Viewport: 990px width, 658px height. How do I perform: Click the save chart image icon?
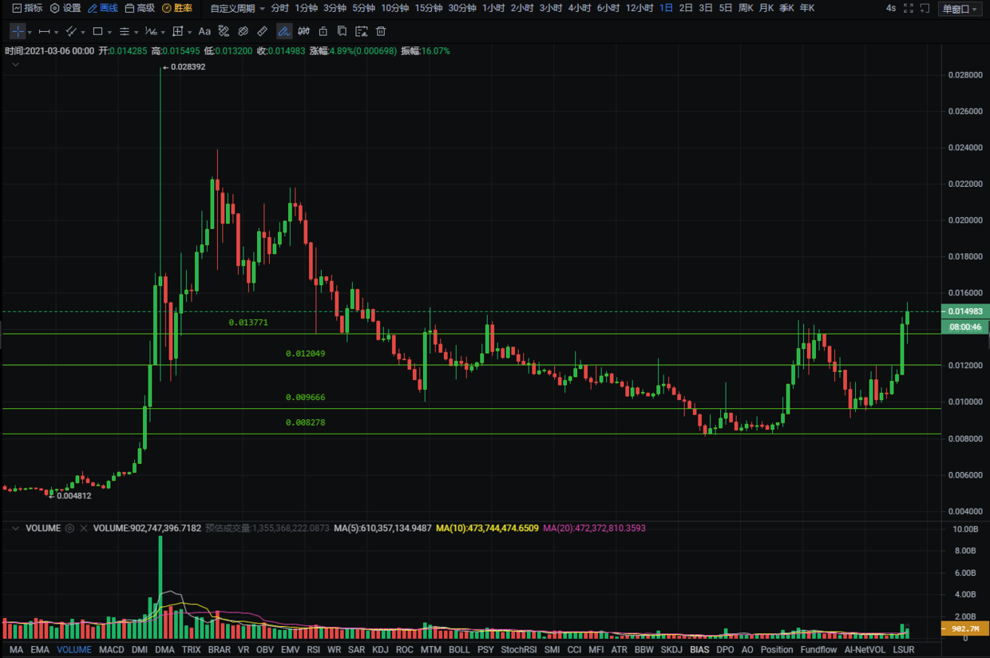click(x=362, y=31)
